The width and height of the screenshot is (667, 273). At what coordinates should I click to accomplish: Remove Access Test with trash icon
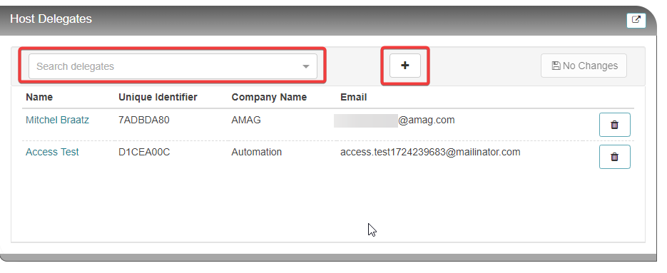coord(615,157)
